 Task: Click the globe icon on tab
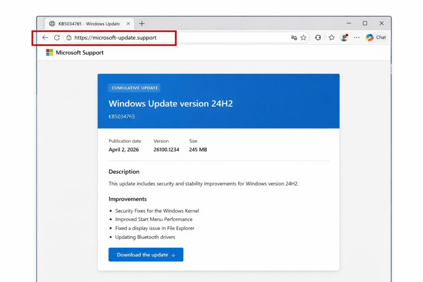point(52,24)
